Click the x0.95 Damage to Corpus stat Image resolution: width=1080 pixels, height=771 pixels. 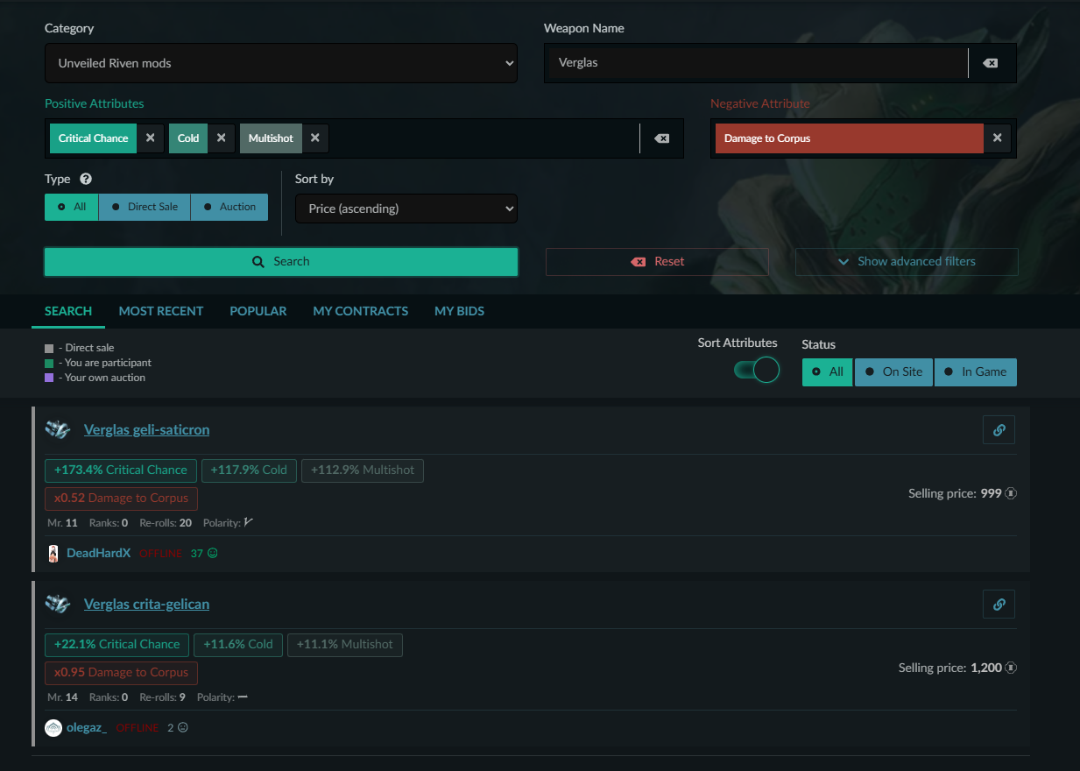pos(122,673)
